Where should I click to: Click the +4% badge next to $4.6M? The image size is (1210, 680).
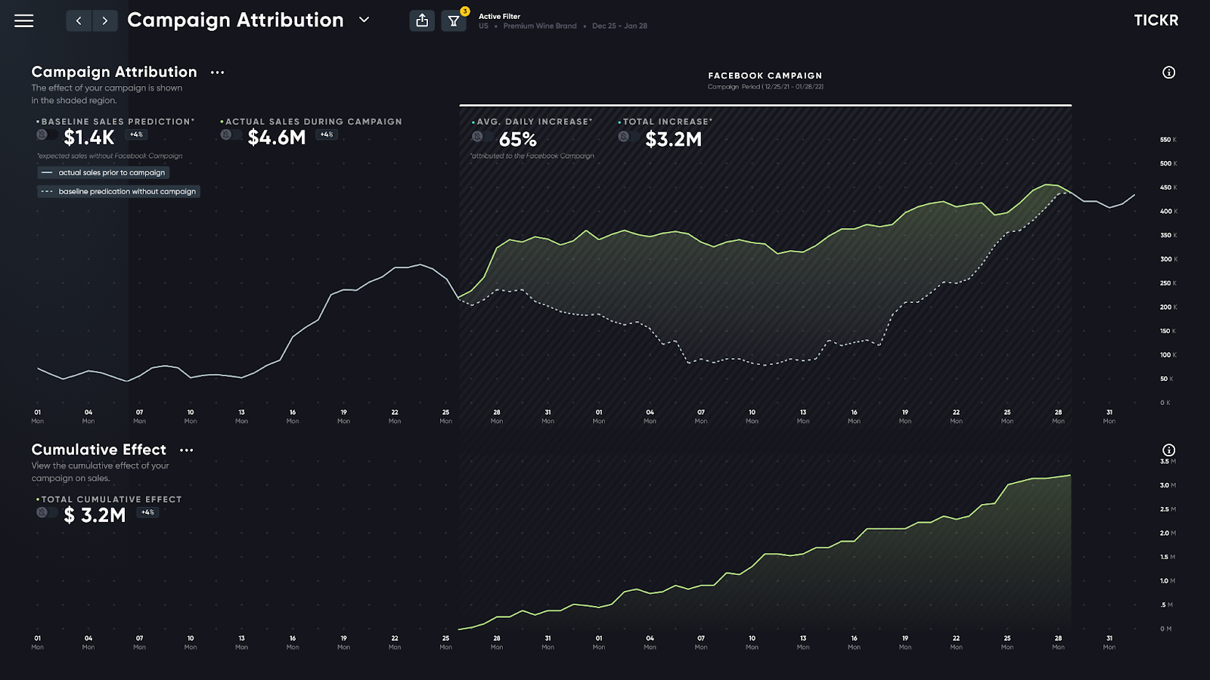click(x=327, y=135)
